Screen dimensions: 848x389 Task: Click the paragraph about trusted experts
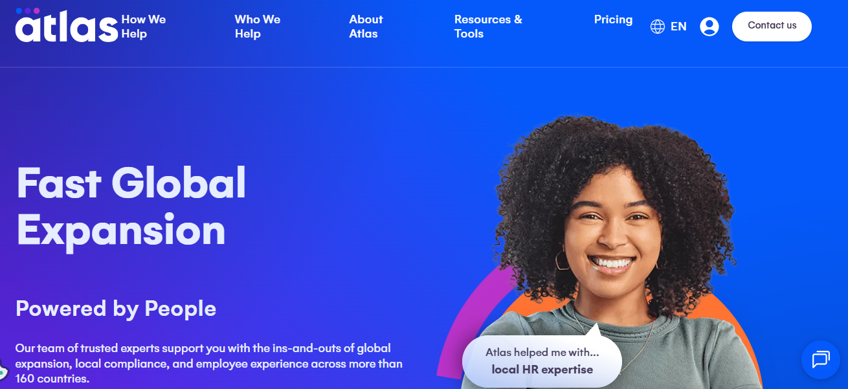(209, 363)
